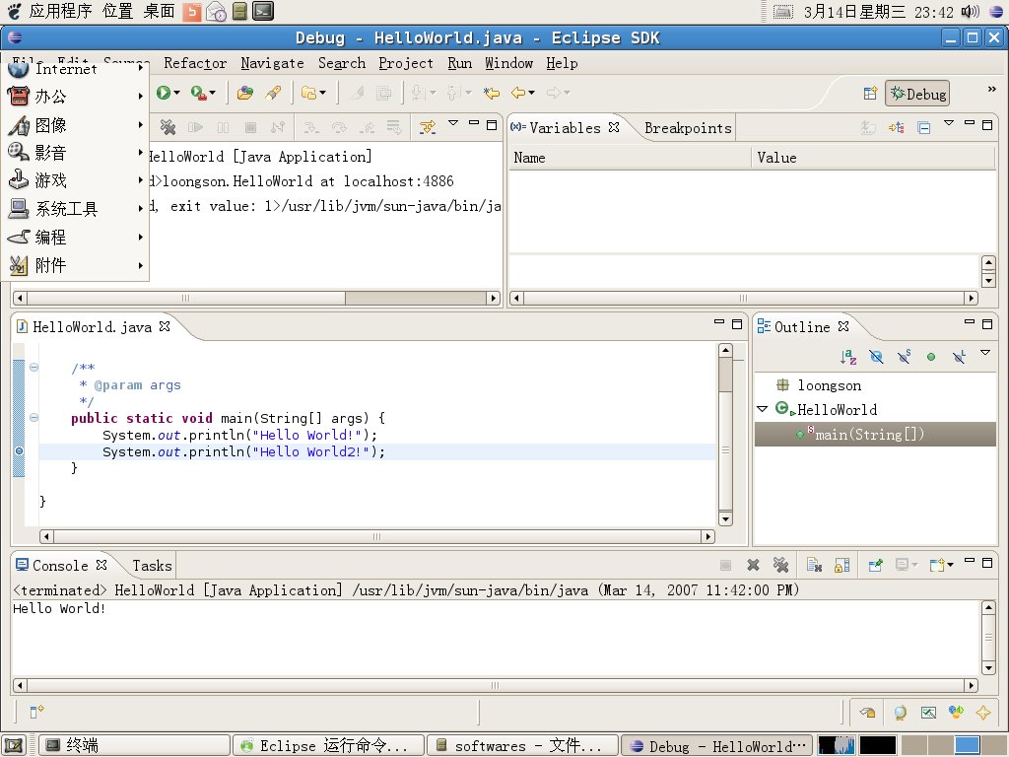The width and height of the screenshot is (1009, 757).
Task: Toggle Hide Fields in Outline view
Action: click(x=876, y=356)
